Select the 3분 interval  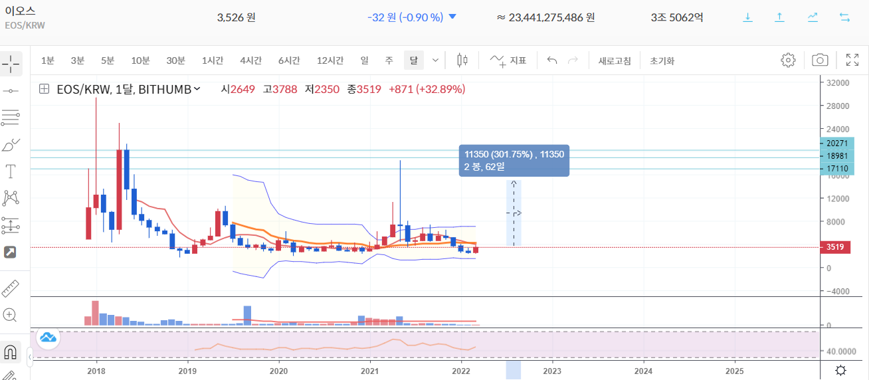78,60
